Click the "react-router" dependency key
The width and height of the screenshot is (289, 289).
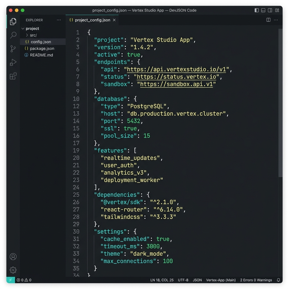[x=124, y=209]
